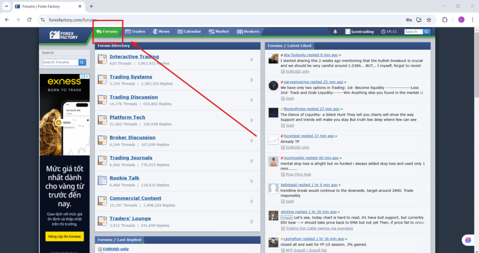Expand the Traders' Lounge row arrow
The height and width of the screenshot is (253, 479).
[x=251, y=222]
